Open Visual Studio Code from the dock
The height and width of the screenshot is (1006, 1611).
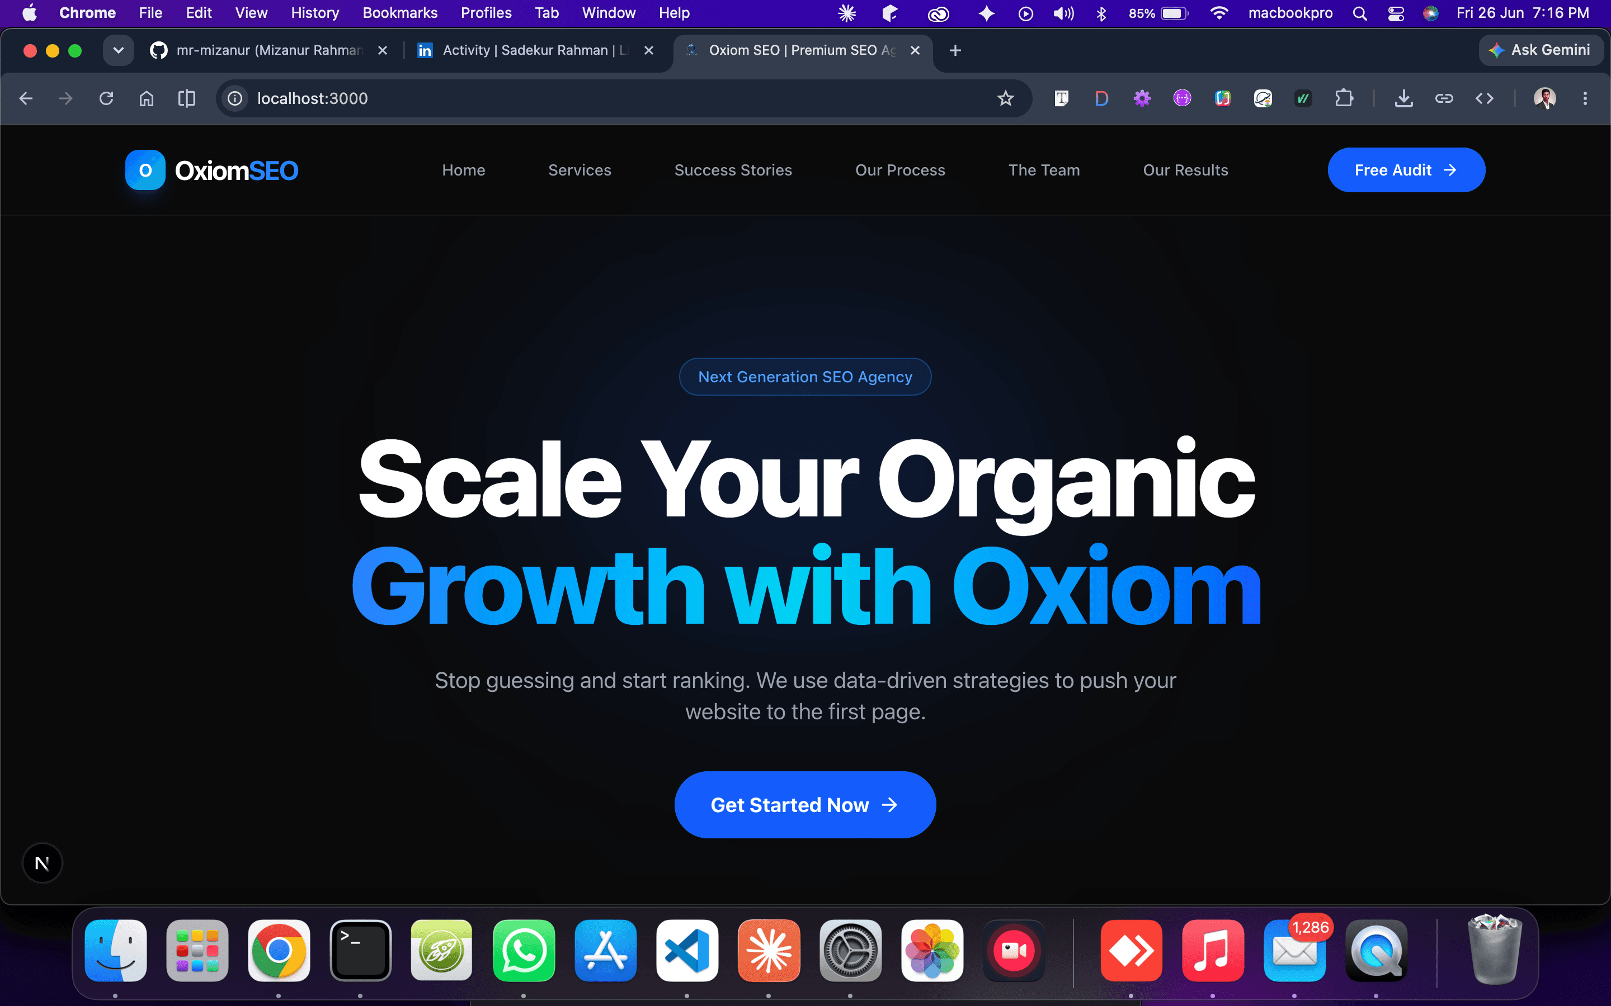(687, 950)
